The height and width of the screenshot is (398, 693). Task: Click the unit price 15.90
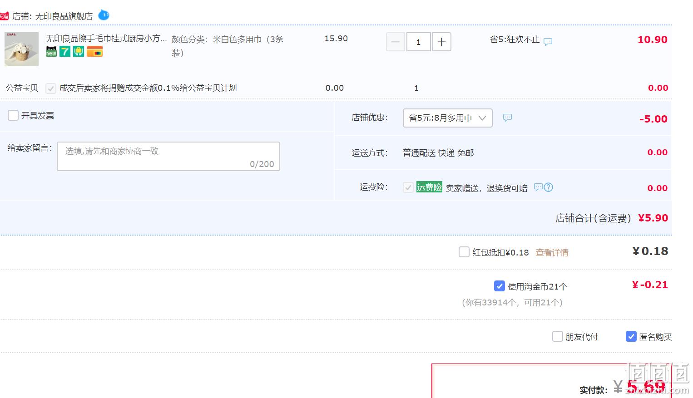336,39
